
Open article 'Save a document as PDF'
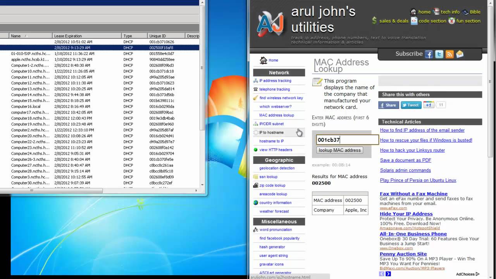click(x=406, y=160)
